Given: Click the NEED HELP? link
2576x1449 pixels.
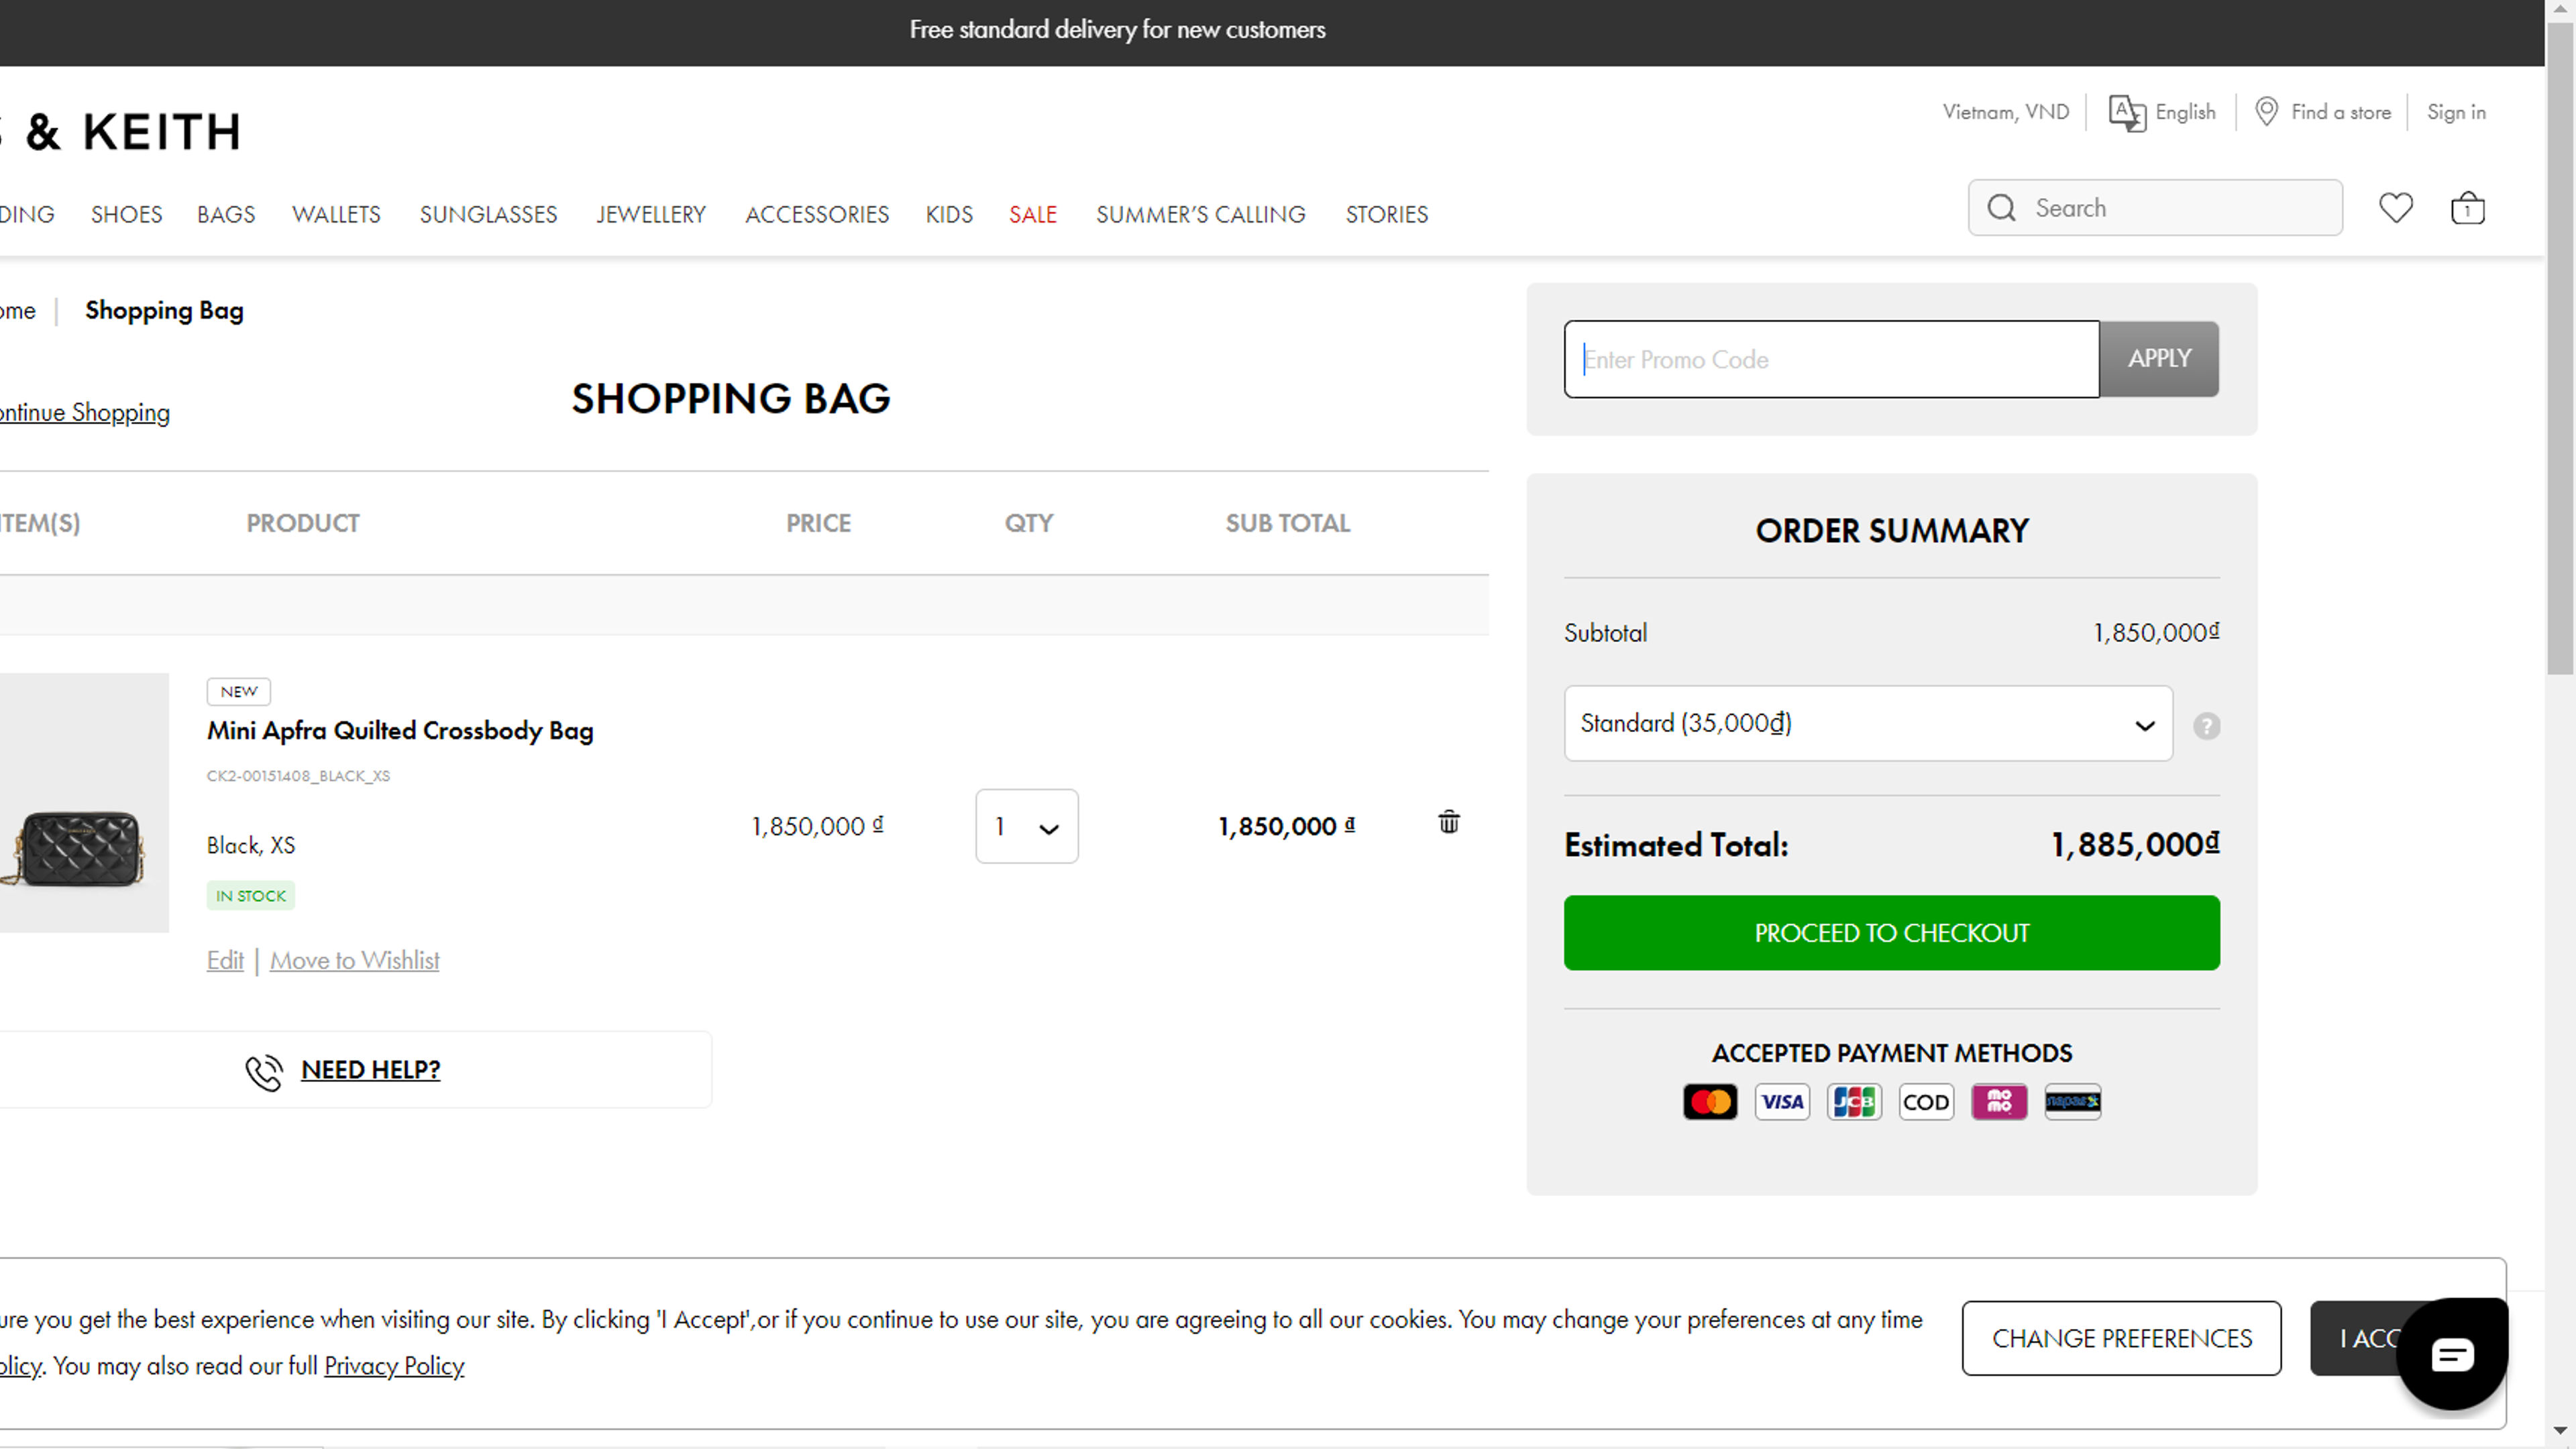Looking at the screenshot, I should 370,1069.
